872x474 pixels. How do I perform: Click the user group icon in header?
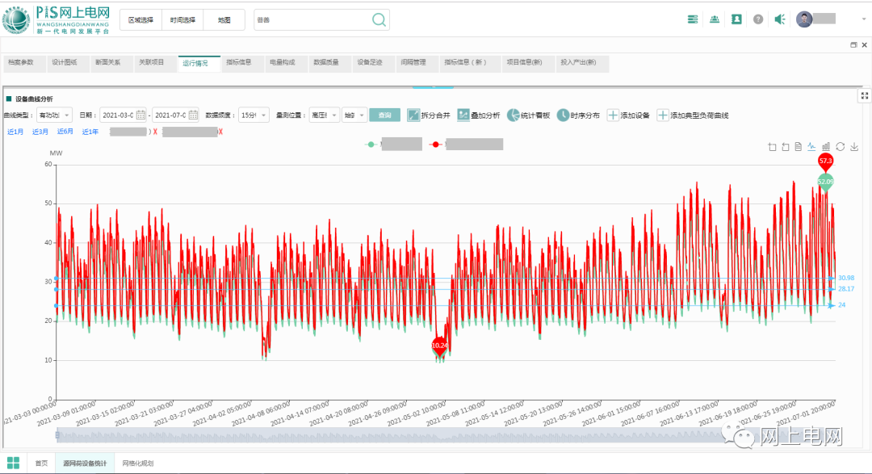715,19
